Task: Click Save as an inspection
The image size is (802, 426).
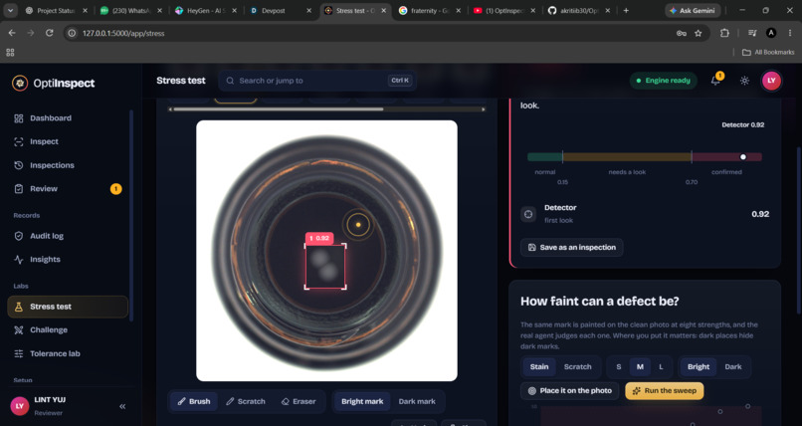Action: click(571, 247)
